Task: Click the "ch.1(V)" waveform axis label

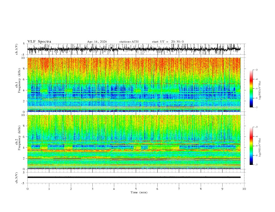Action: coord(16,49)
